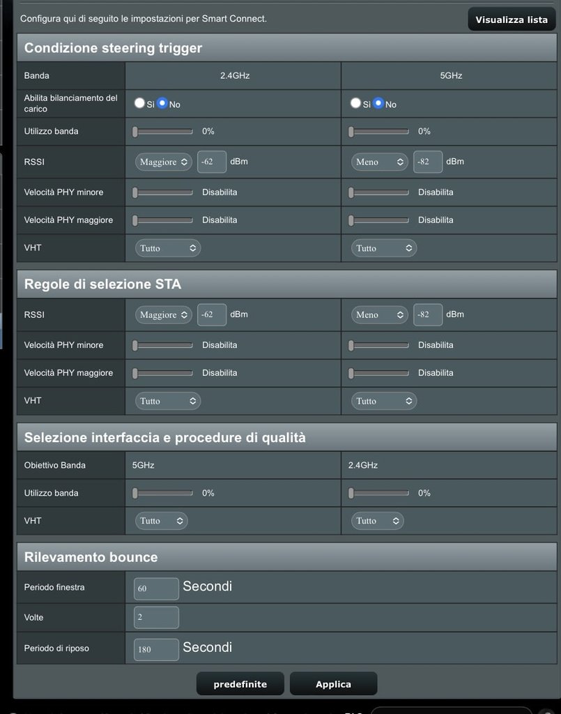Select No for 2.4GHz load balancing

click(x=162, y=103)
